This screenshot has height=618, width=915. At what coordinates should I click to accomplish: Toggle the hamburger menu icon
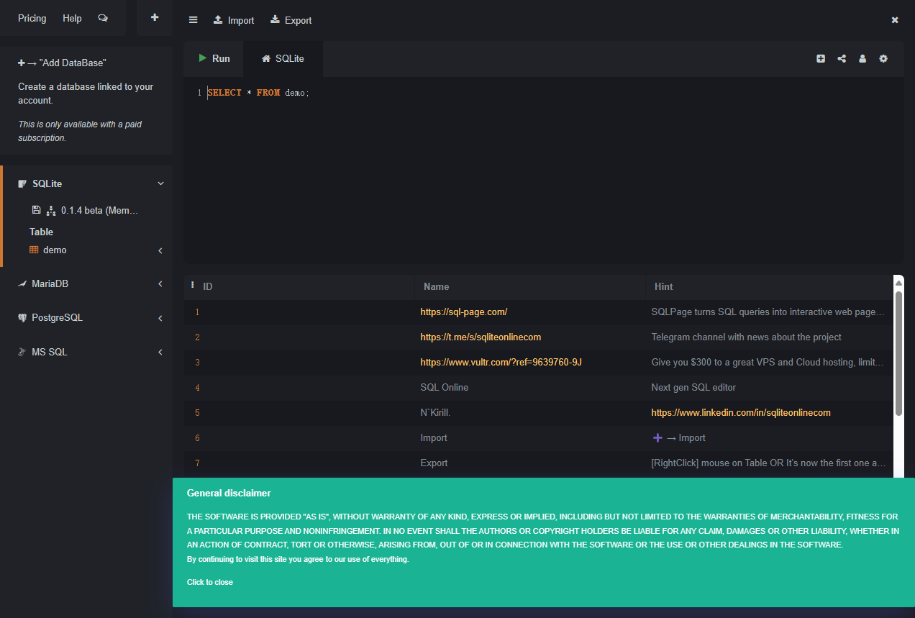click(193, 20)
